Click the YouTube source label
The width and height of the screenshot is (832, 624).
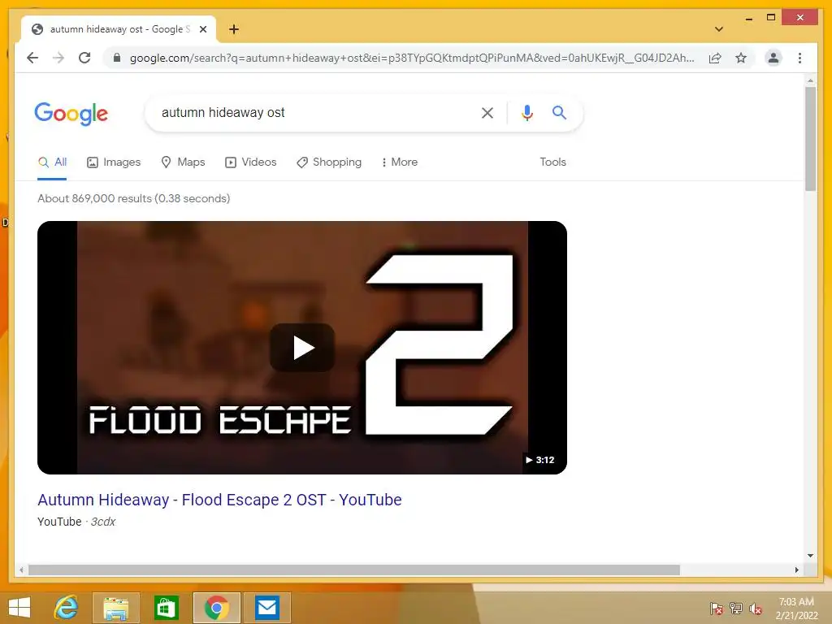coord(59,522)
